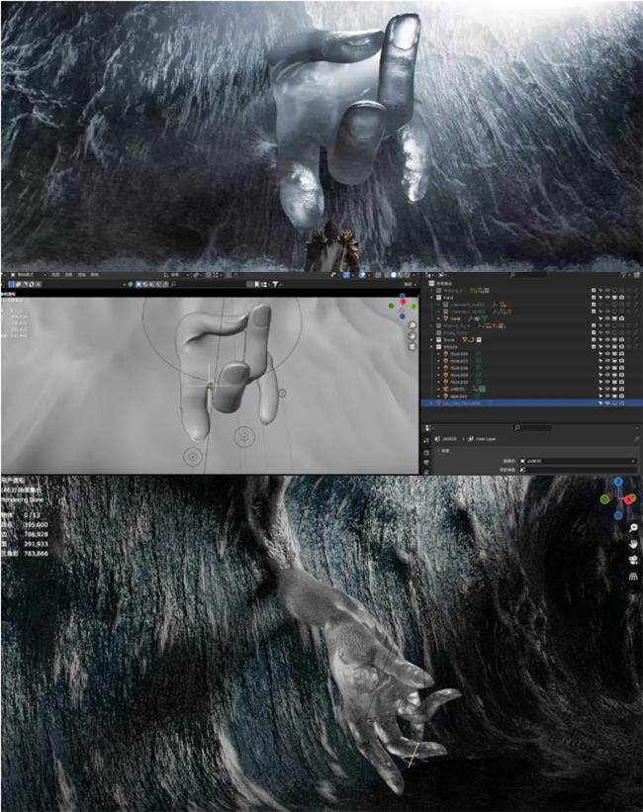Click the pan hand icon in bottom viewport
This screenshot has width=643, height=812.
coord(633,543)
